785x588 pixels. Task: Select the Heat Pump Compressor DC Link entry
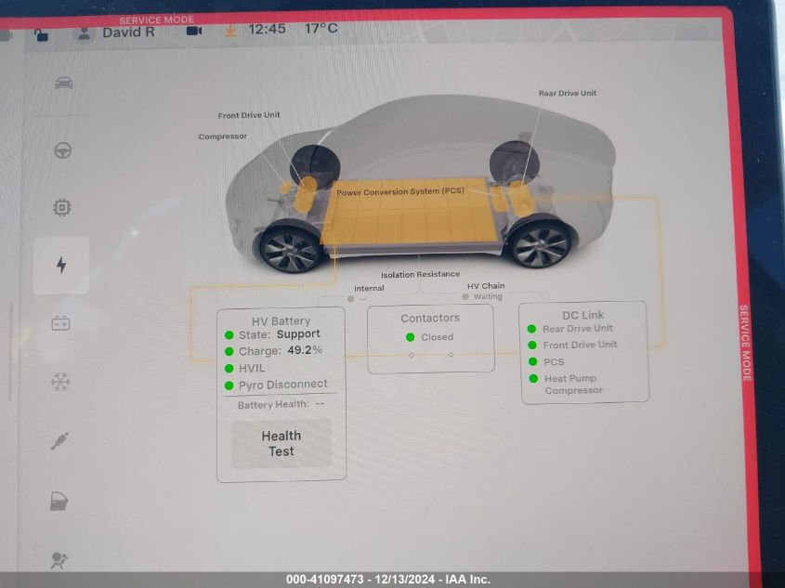[x=572, y=385]
